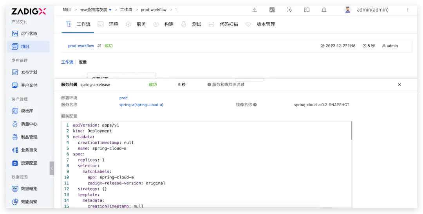423x214 pixels.
Task: Click the 客户交付 icon
Action: point(15,85)
